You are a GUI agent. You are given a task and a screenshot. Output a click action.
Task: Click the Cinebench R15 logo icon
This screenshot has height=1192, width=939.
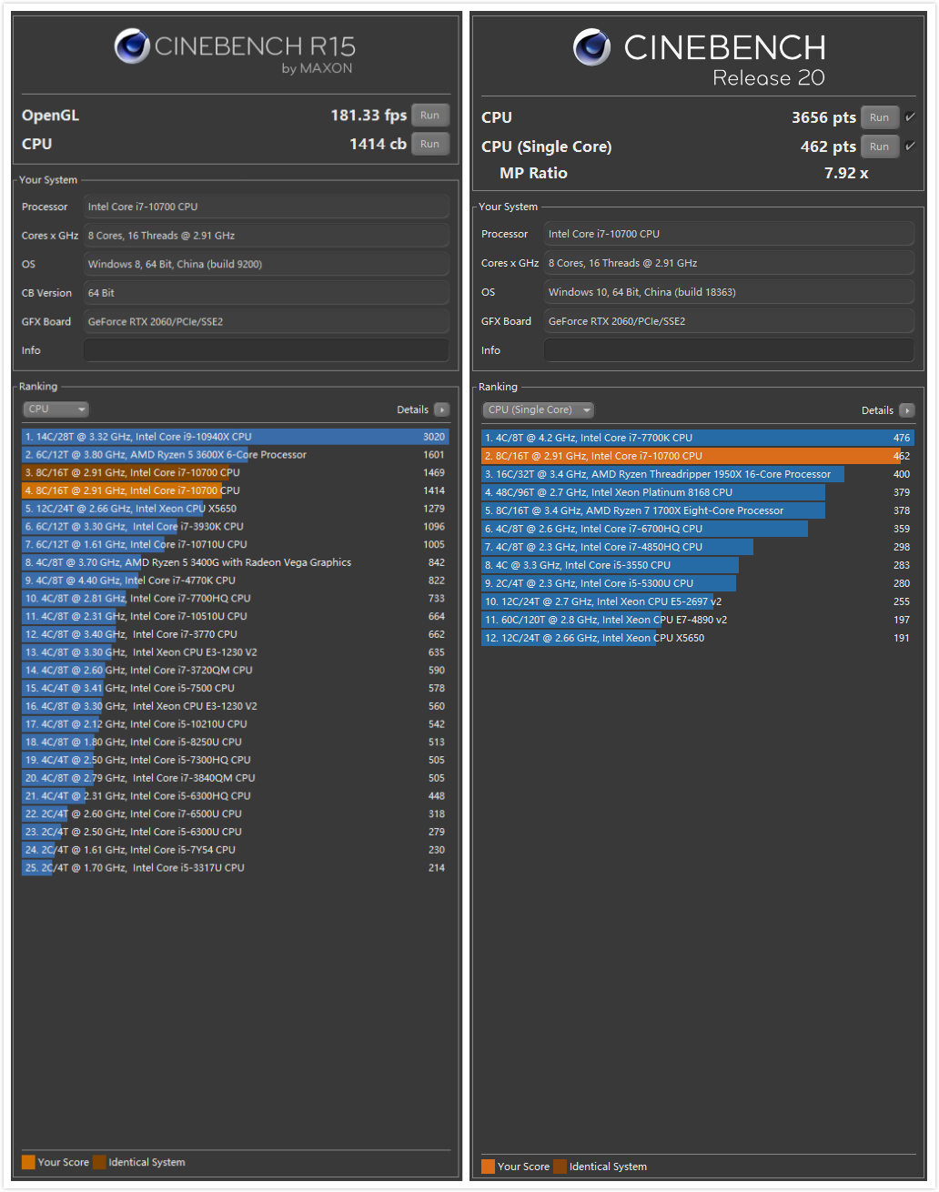tap(132, 46)
